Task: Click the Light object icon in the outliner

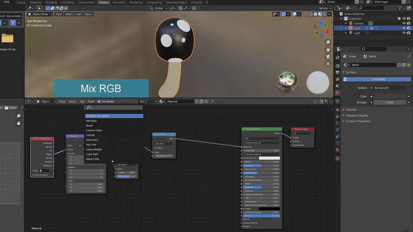Action: (351, 32)
